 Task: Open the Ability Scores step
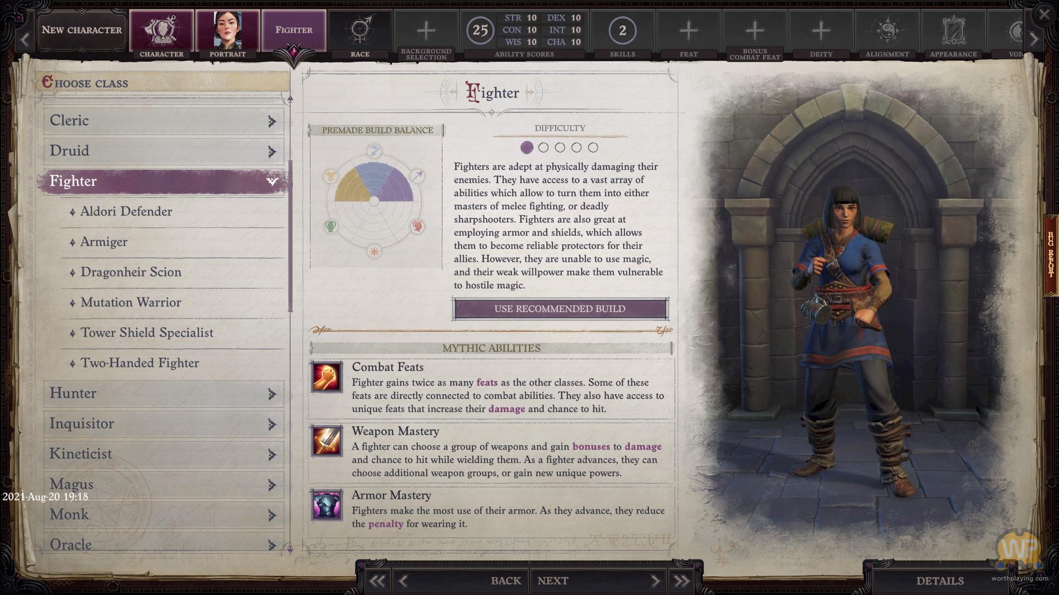pyautogui.click(x=524, y=30)
